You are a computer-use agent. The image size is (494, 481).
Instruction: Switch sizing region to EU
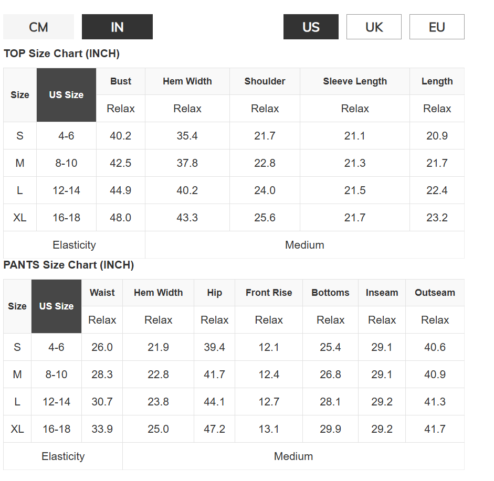click(x=437, y=27)
